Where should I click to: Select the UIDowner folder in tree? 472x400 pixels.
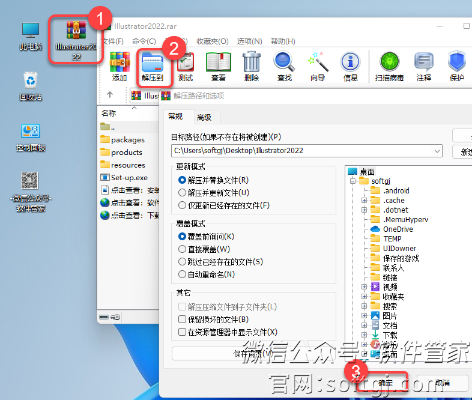point(393,248)
